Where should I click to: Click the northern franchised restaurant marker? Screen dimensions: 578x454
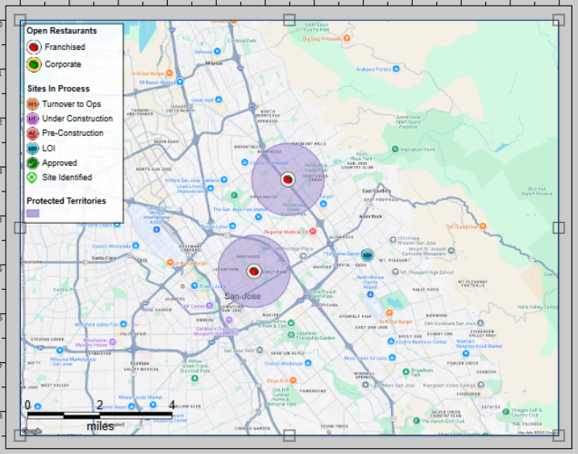(x=287, y=180)
